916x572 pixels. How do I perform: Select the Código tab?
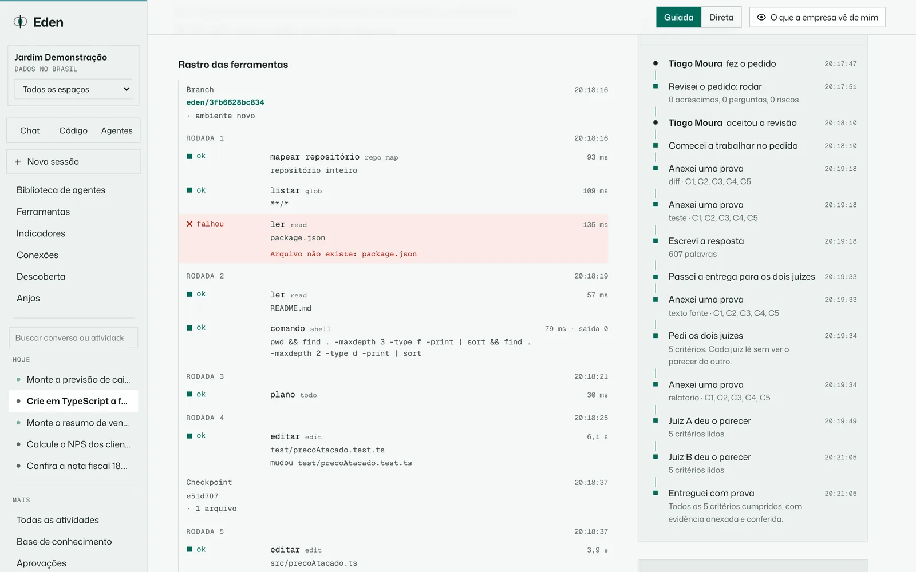coord(73,130)
